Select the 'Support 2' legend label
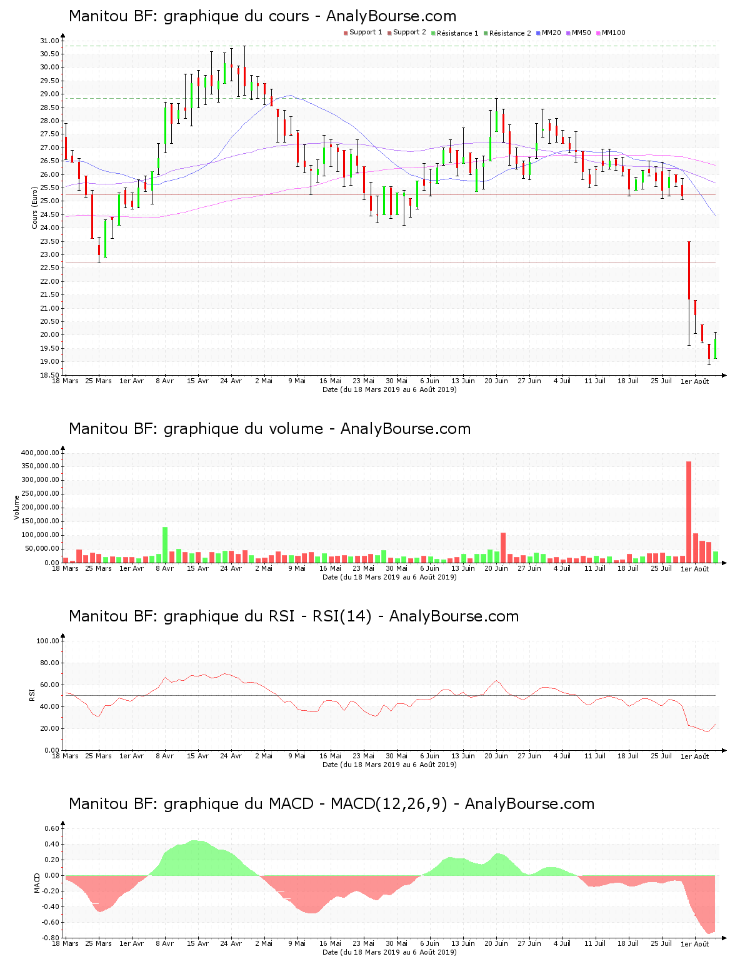This screenshot has width=750, height=969. 409,33
